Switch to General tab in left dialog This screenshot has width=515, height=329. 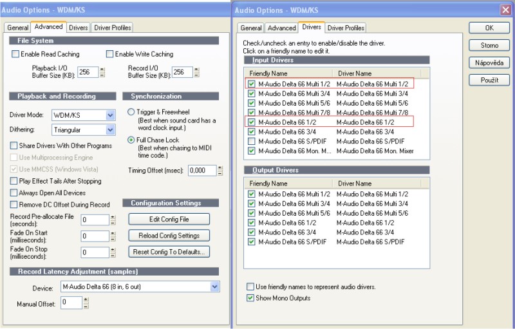pyautogui.click(x=18, y=28)
